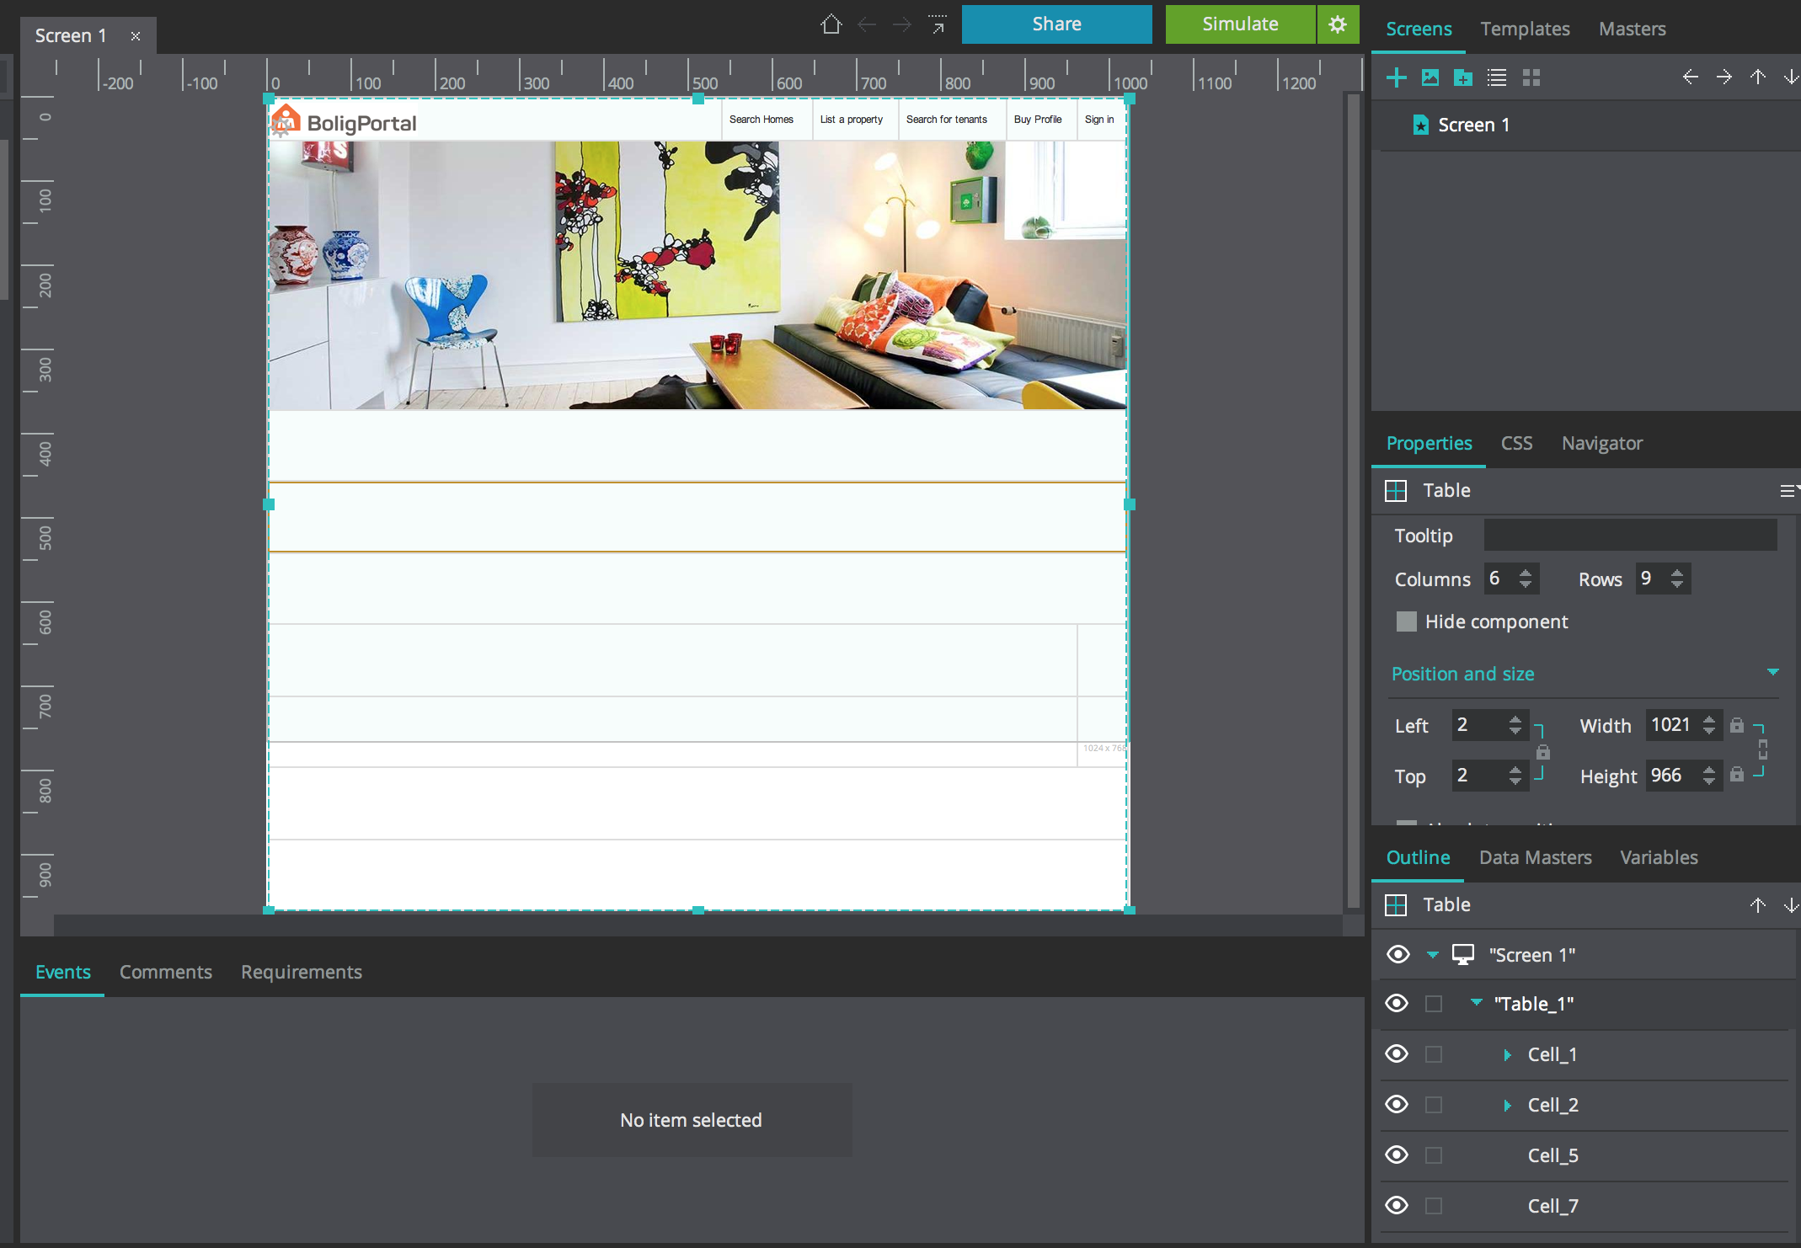Collapse the Position and size section
This screenshot has width=1801, height=1248.
[x=1772, y=673]
